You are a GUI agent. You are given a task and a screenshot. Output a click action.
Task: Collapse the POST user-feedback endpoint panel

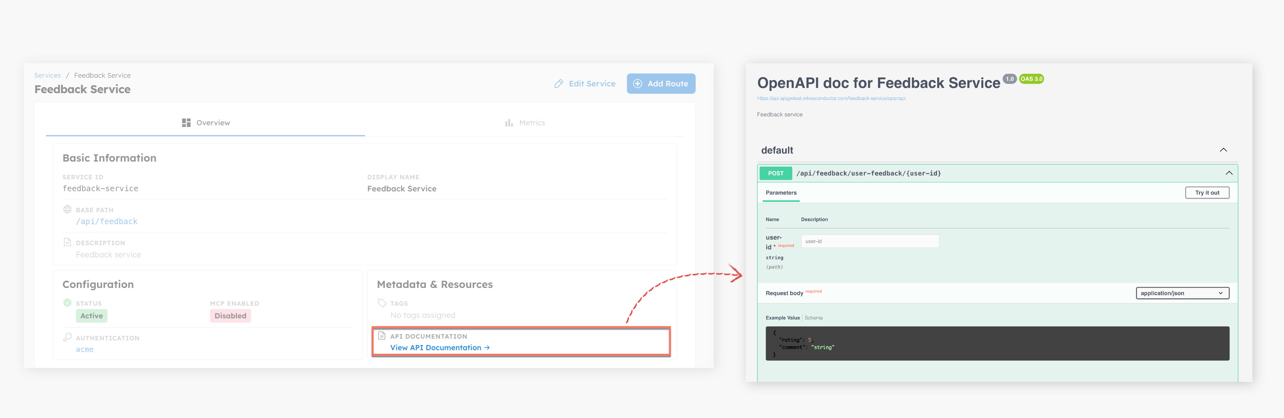(x=1229, y=173)
